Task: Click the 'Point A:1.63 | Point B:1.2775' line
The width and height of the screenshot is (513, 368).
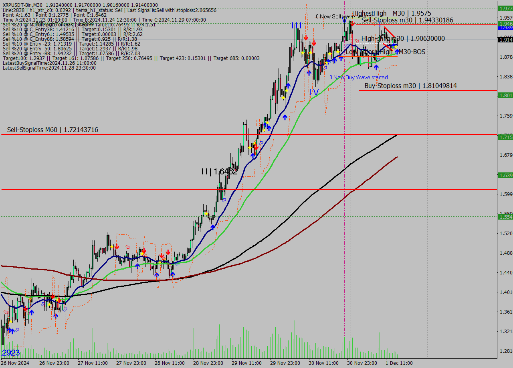Action: point(55,15)
